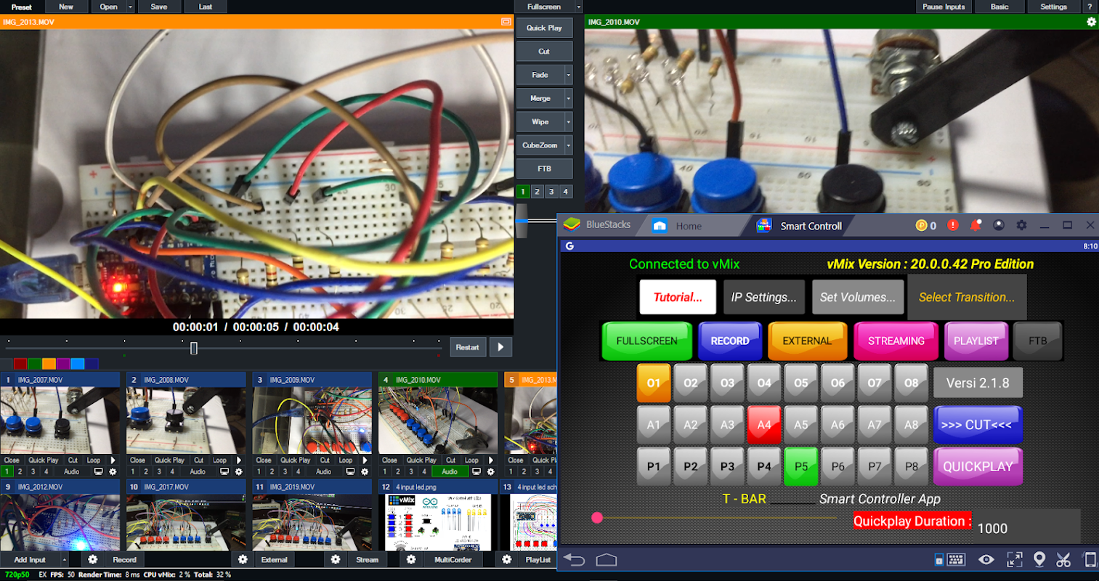Click BlueStacks coin balance icon
Viewport: 1099px width, 581px height.
click(x=922, y=225)
